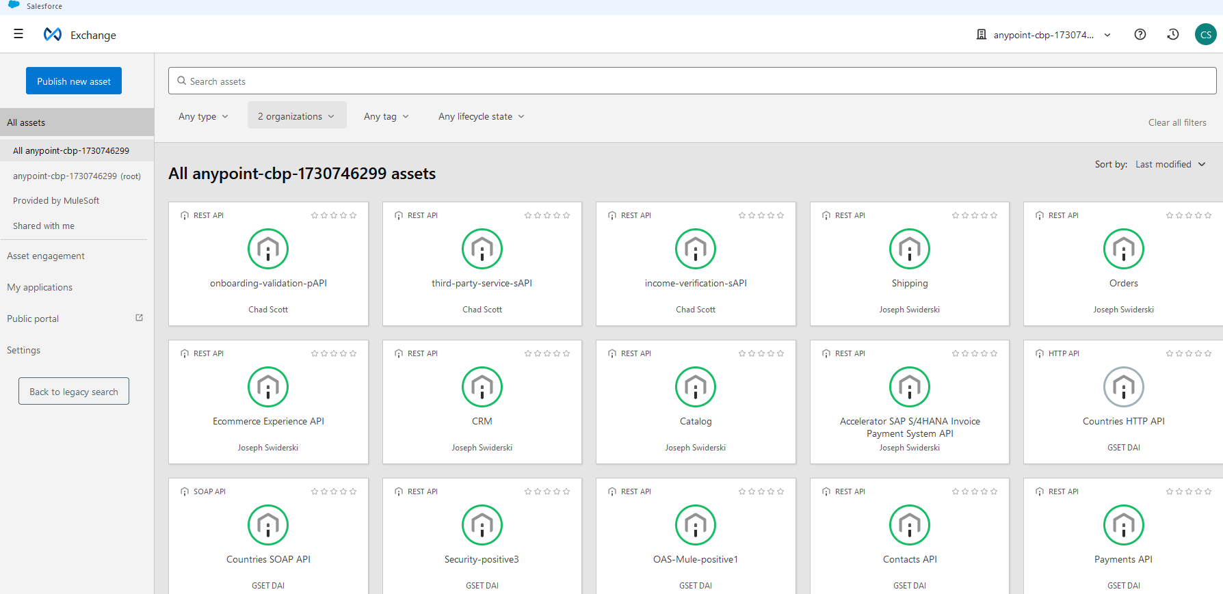1223x594 pixels.
Task: Click the Countries HTTP API asset icon
Action: pos(1123,387)
